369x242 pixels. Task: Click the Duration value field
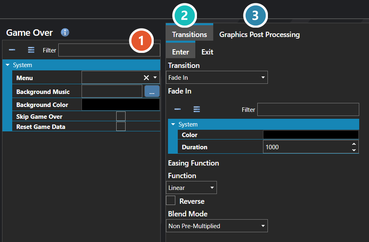(306, 147)
